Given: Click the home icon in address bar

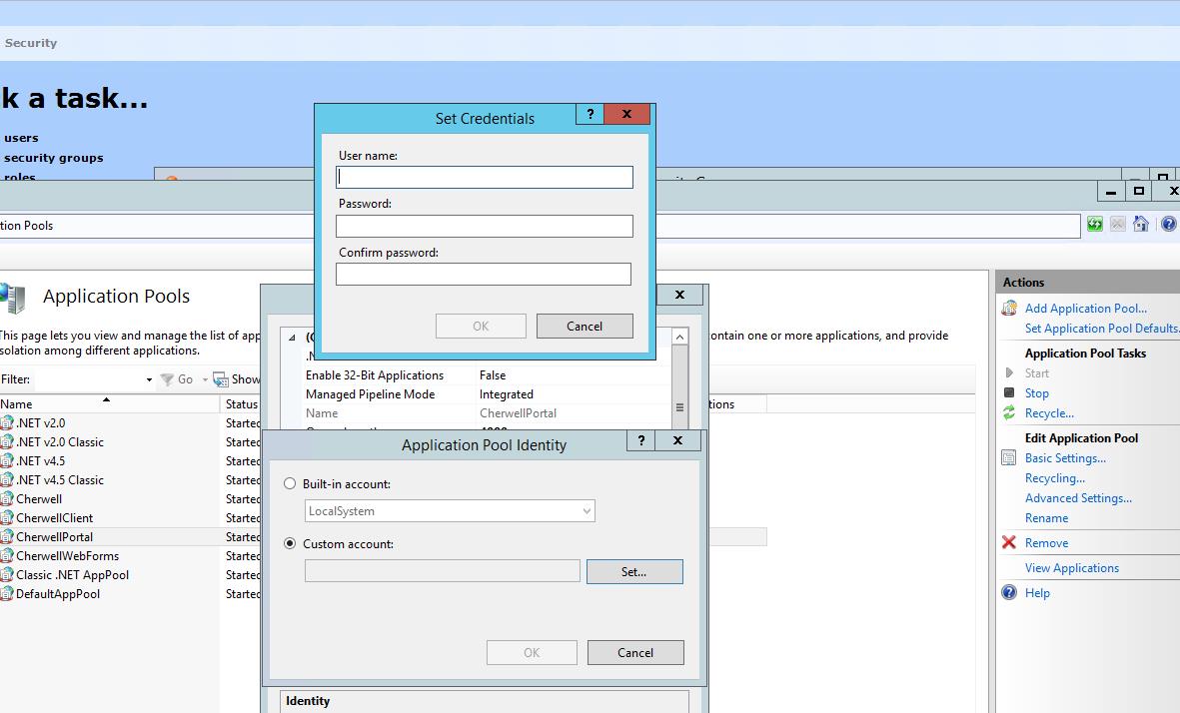Looking at the screenshot, I should point(1141,225).
